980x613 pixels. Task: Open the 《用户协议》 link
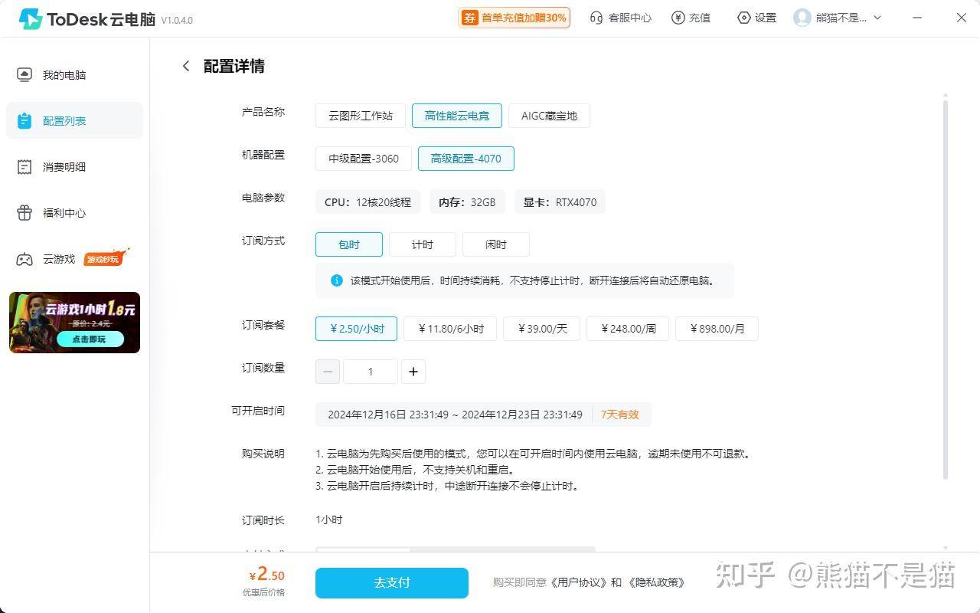coord(579,582)
